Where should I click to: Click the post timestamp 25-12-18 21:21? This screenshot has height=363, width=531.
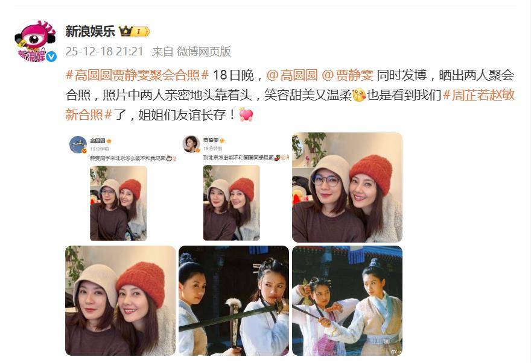pyautogui.click(x=104, y=51)
